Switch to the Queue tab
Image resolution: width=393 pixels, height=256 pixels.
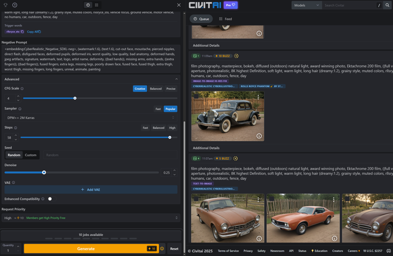(x=201, y=19)
